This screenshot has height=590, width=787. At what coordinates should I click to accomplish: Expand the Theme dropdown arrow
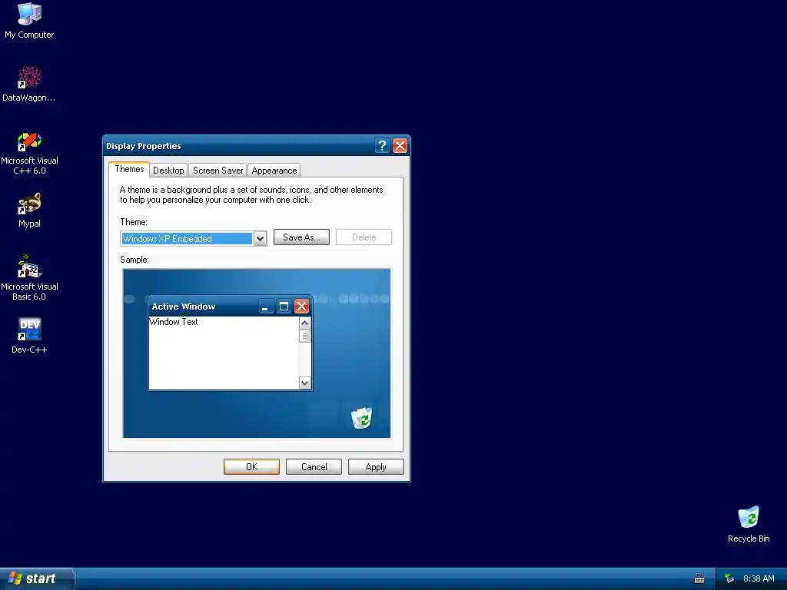click(x=260, y=239)
